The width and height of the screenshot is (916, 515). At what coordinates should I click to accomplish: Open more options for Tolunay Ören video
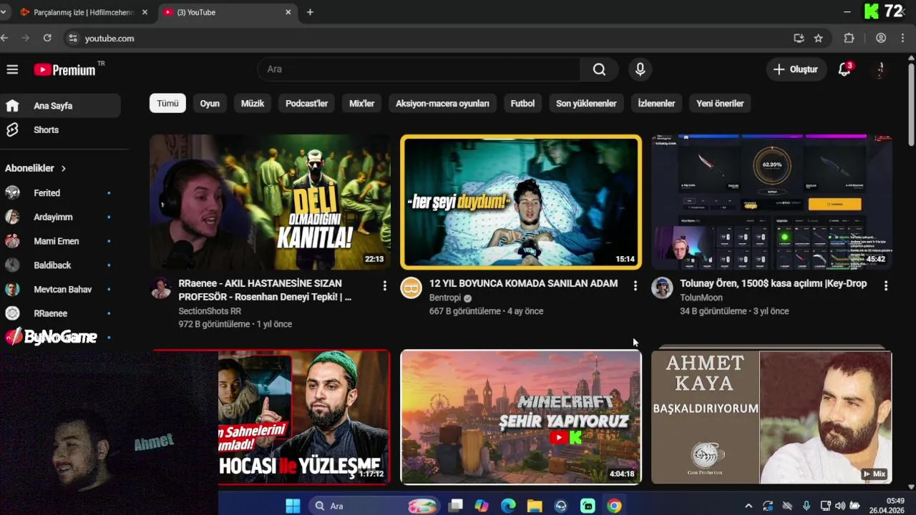(886, 286)
